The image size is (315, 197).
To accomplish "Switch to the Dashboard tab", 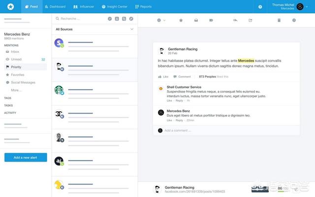I will click(55, 6).
